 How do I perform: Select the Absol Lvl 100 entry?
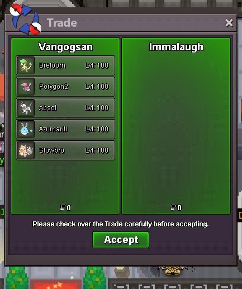coord(65,108)
